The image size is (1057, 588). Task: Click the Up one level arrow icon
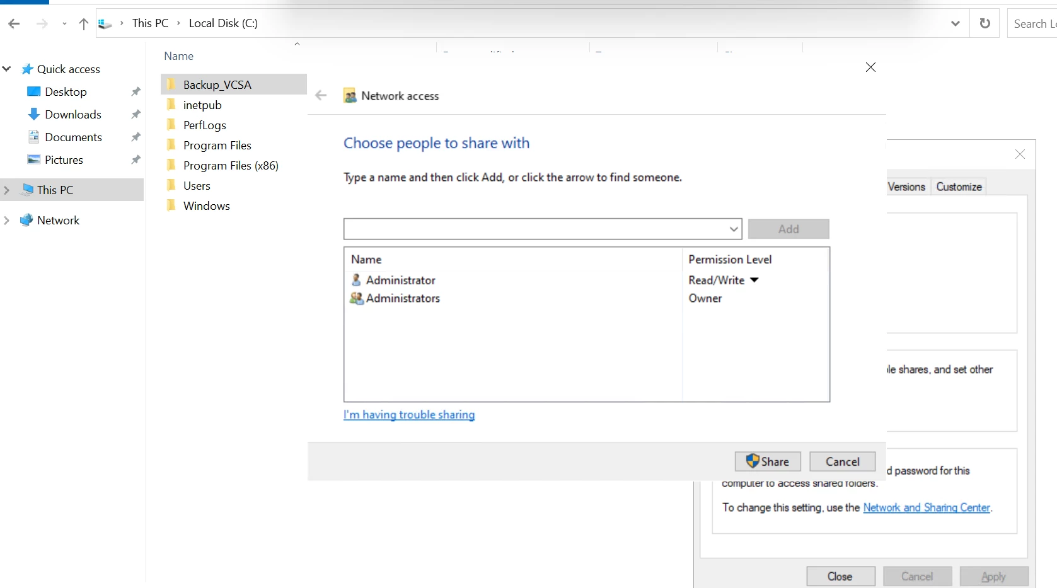click(x=83, y=24)
